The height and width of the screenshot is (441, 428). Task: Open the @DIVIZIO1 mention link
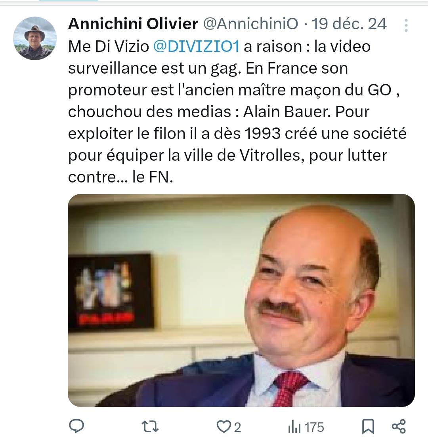(196, 46)
